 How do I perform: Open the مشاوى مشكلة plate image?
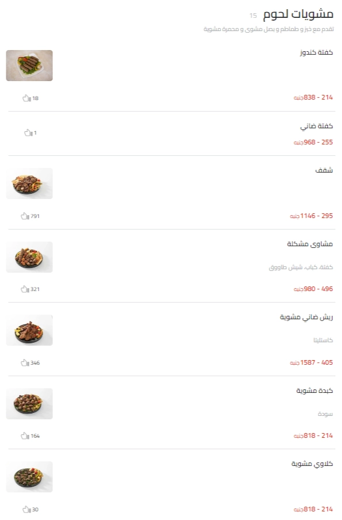tap(29, 257)
